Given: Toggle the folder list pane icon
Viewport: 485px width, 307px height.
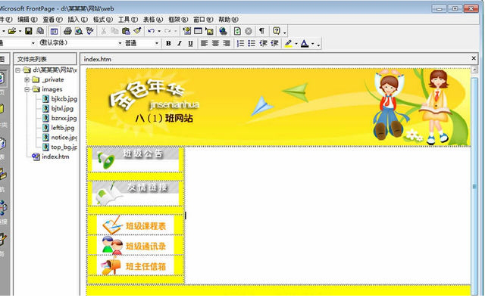Looking at the screenshot, I should point(54,31).
